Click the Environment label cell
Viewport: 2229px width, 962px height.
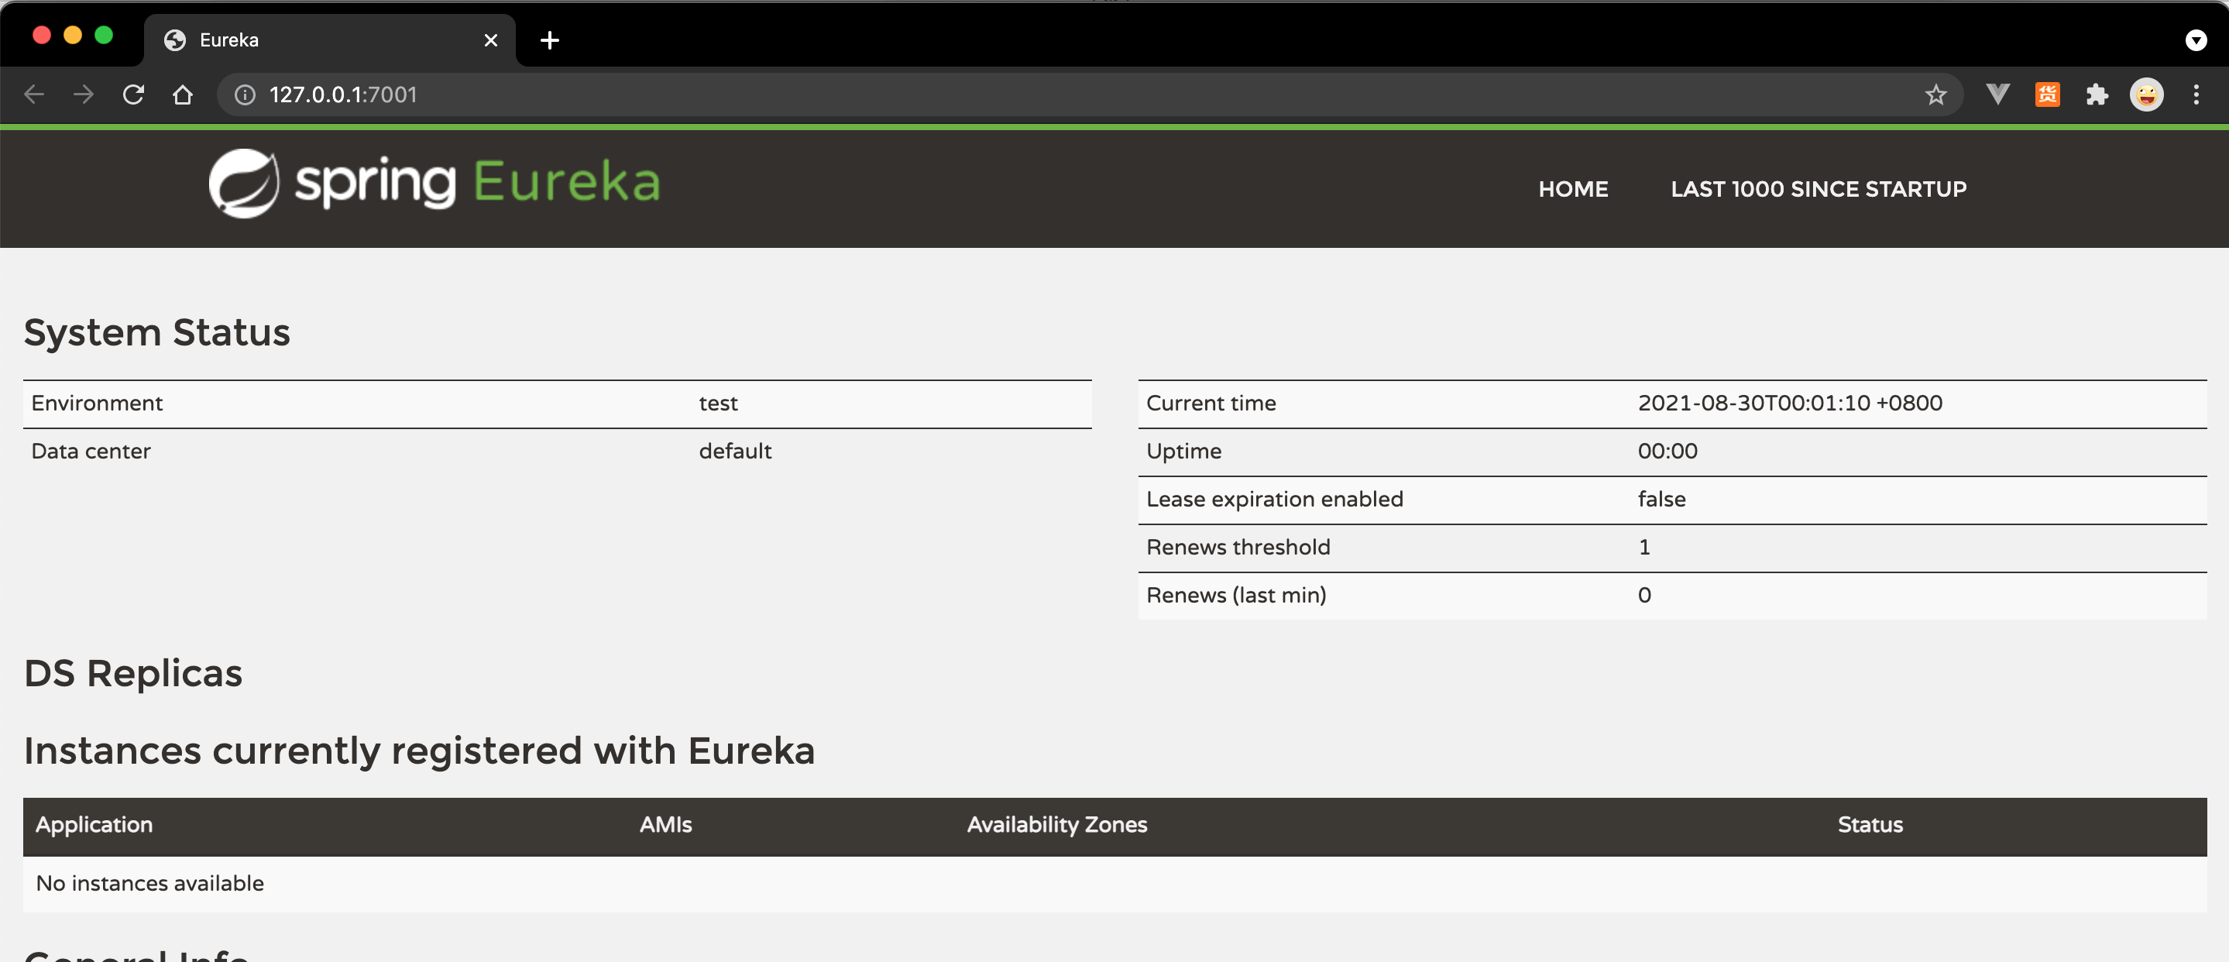point(97,403)
